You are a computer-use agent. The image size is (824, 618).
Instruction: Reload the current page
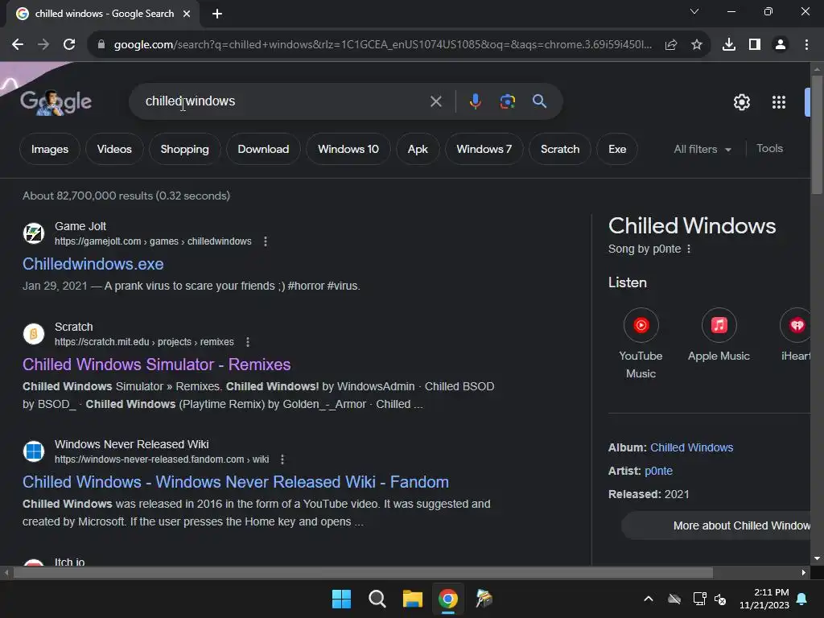[69, 45]
